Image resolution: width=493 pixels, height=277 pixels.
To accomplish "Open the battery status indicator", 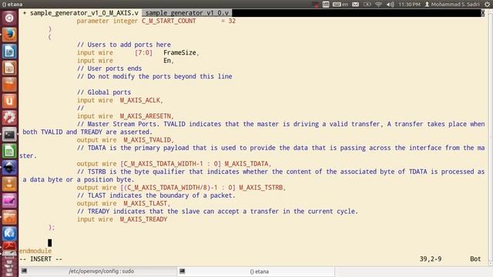I will [x=367, y=5].
